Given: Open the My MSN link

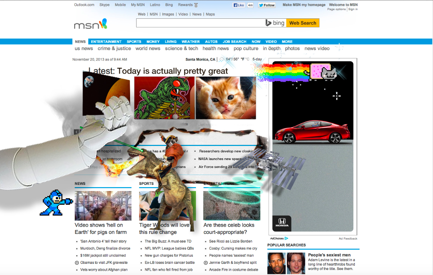Looking at the screenshot, I should click(x=138, y=5).
